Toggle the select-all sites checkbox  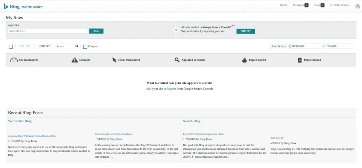11,46
